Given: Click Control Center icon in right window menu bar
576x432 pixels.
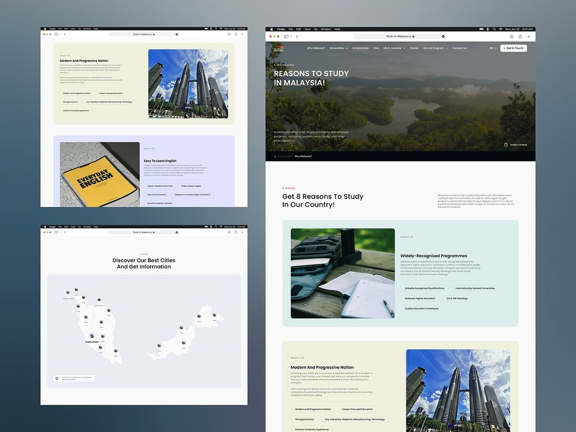Looking at the screenshot, I should 488,29.
